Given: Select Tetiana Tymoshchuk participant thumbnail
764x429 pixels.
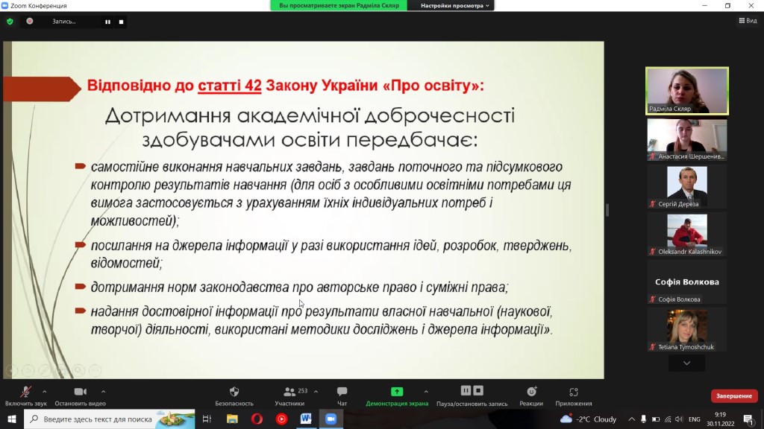Looking at the screenshot, I should [x=687, y=330].
